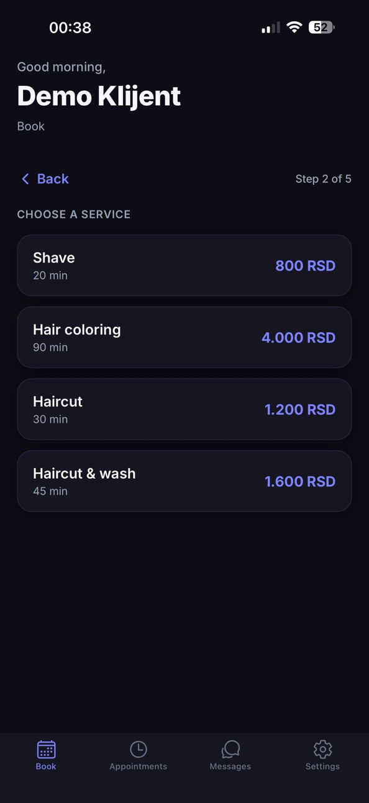Tap the Step 2 of 5 indicator
The width and height of the screenshot is (369, 803).
click(x=323, y=179)
